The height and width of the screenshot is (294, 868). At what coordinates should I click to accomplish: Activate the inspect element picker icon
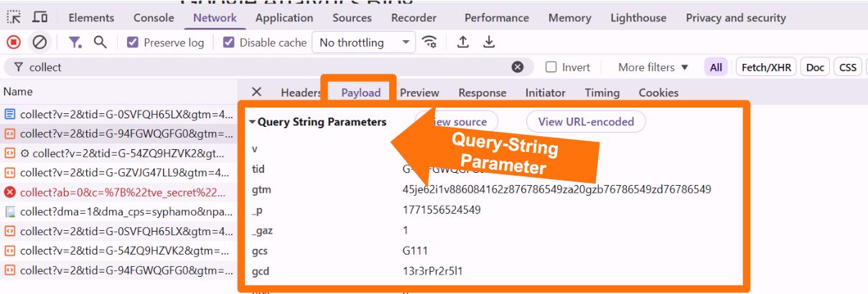click(14, 17)
